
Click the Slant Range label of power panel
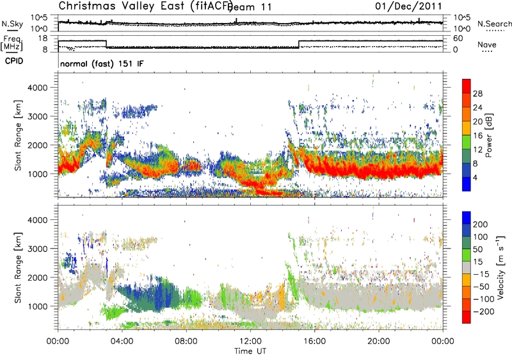point(18,135)
